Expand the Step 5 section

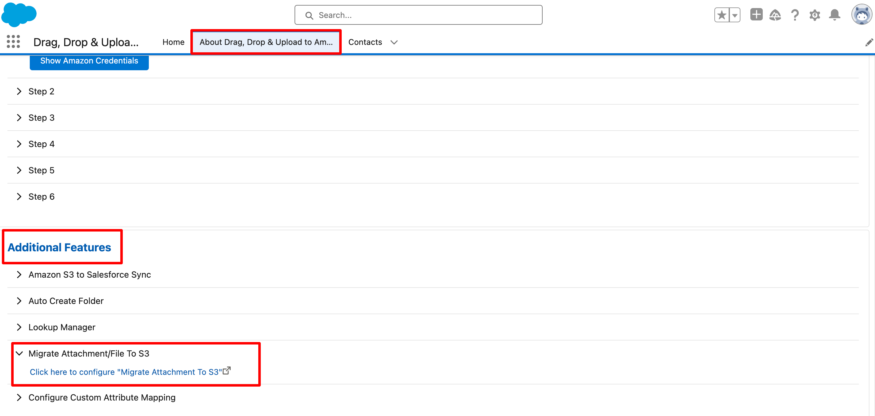(x=19, y=170)
